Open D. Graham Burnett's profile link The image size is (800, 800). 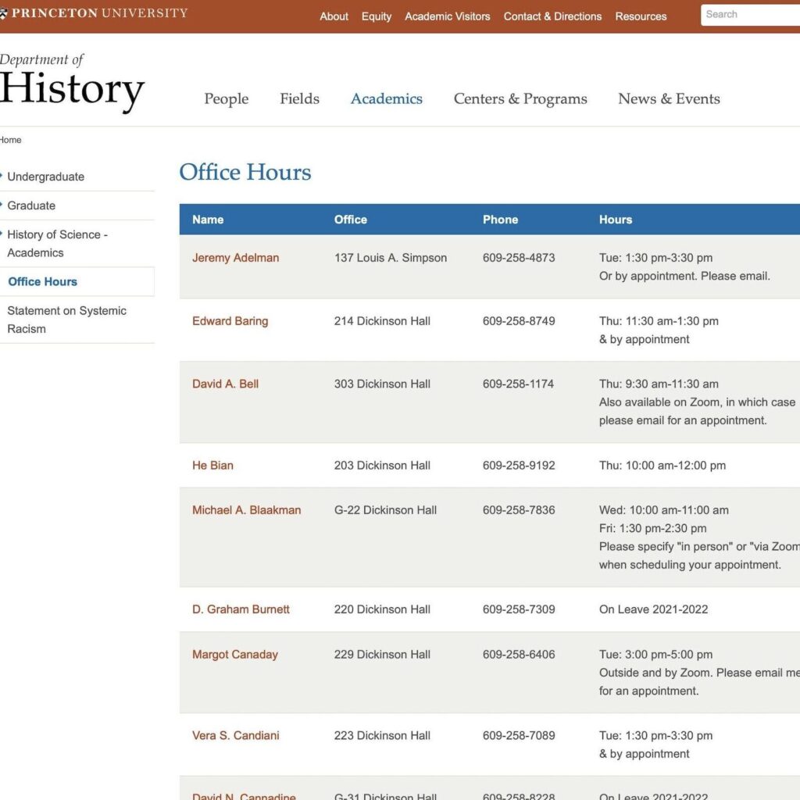241,609
